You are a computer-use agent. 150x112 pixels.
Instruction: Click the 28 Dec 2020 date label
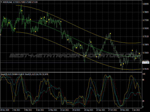(x=5, y=110)
